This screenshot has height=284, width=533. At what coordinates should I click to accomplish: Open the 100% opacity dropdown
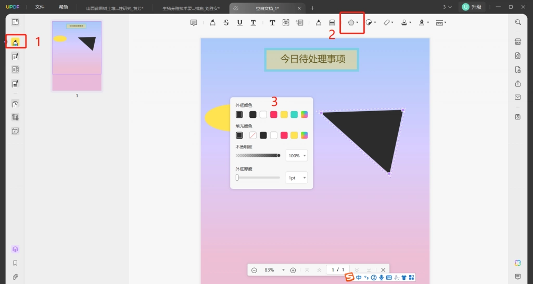click(296, 156)
